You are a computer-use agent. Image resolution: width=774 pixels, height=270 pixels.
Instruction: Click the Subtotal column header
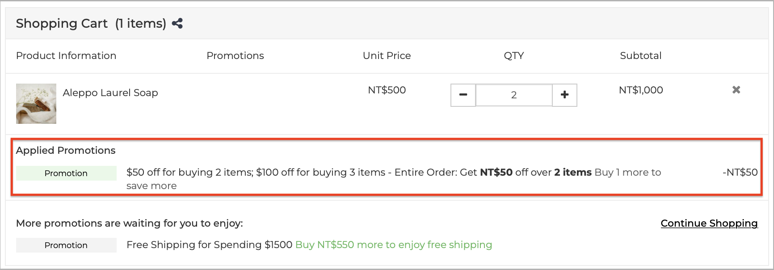[x=640, y=55]
